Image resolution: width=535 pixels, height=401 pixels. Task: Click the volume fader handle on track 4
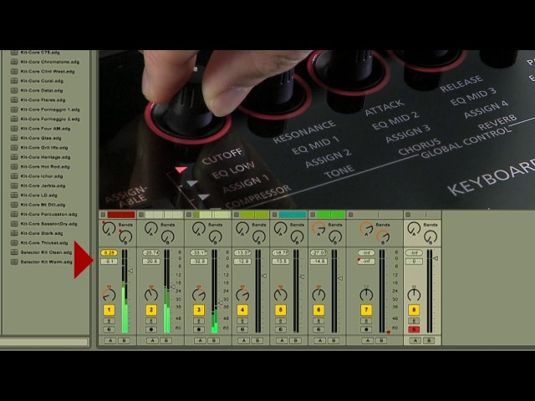point(264,276)
